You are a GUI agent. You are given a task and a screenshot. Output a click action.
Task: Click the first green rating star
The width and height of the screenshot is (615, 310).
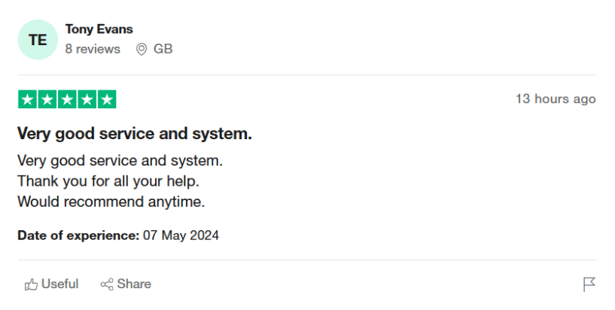pos(27,99)
